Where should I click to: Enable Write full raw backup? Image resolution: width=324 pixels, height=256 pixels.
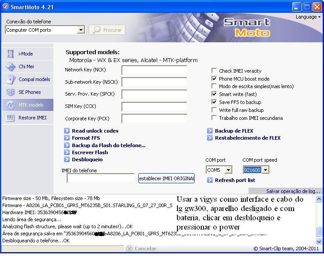pyautogui.click(x=214, y=110)
